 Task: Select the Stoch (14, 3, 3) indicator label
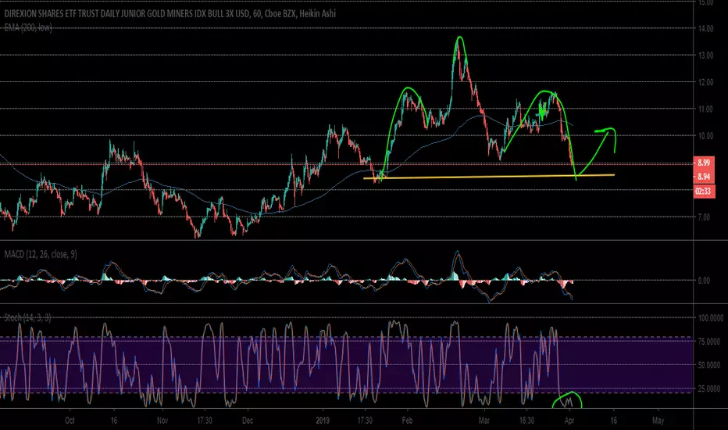click(28, 317)
